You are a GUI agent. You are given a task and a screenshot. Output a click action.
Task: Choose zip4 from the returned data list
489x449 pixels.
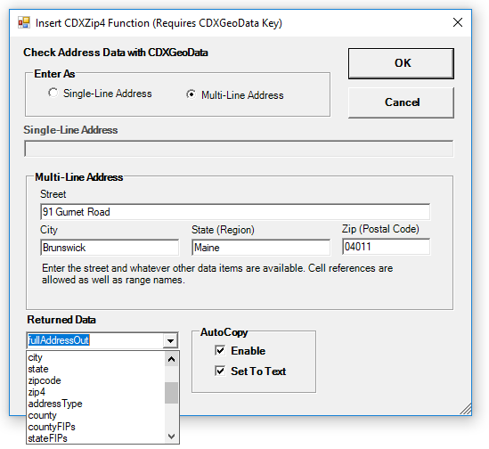tap(95, 392)
